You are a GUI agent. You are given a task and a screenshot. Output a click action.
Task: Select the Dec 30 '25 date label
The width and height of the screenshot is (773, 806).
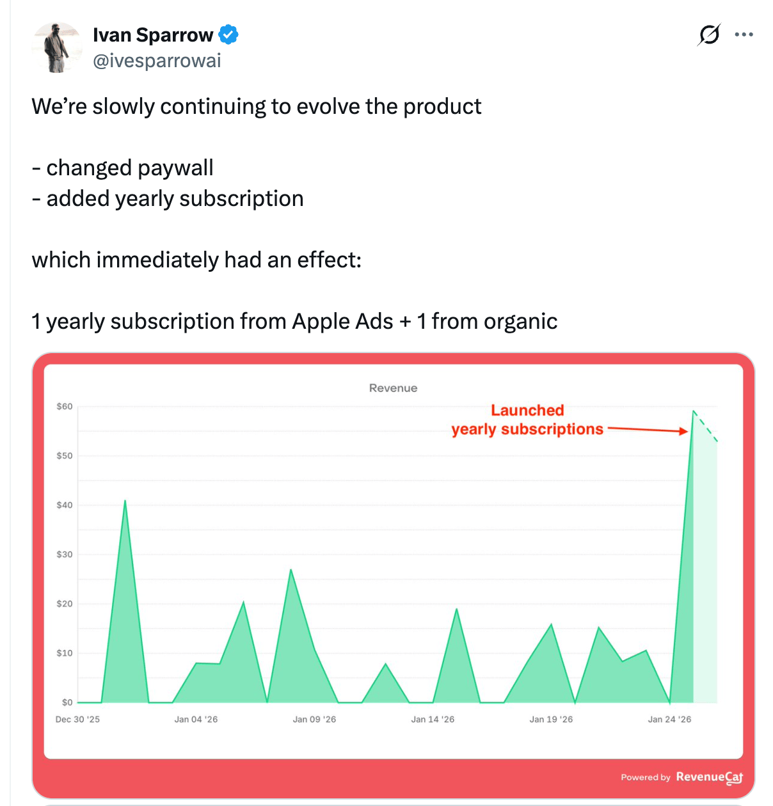click(x=77, y=719)
